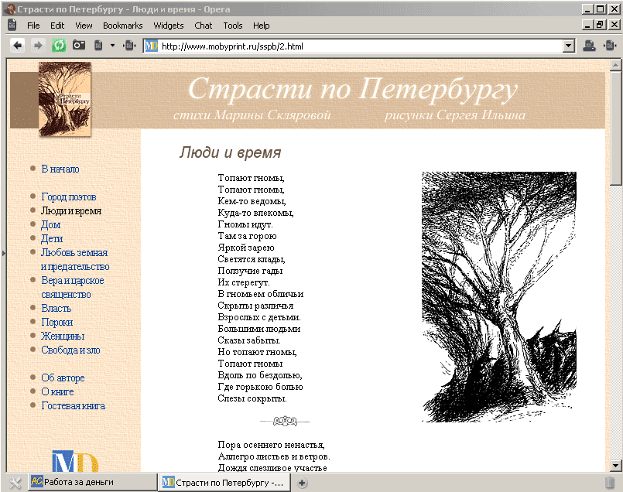This screenshot has width=623, height=492.
Task: Click the vertical scrollbar thumb
Action: pyautogui.click(x=616, y=128)
